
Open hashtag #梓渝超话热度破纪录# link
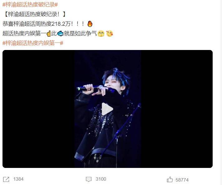coord(30,5)
